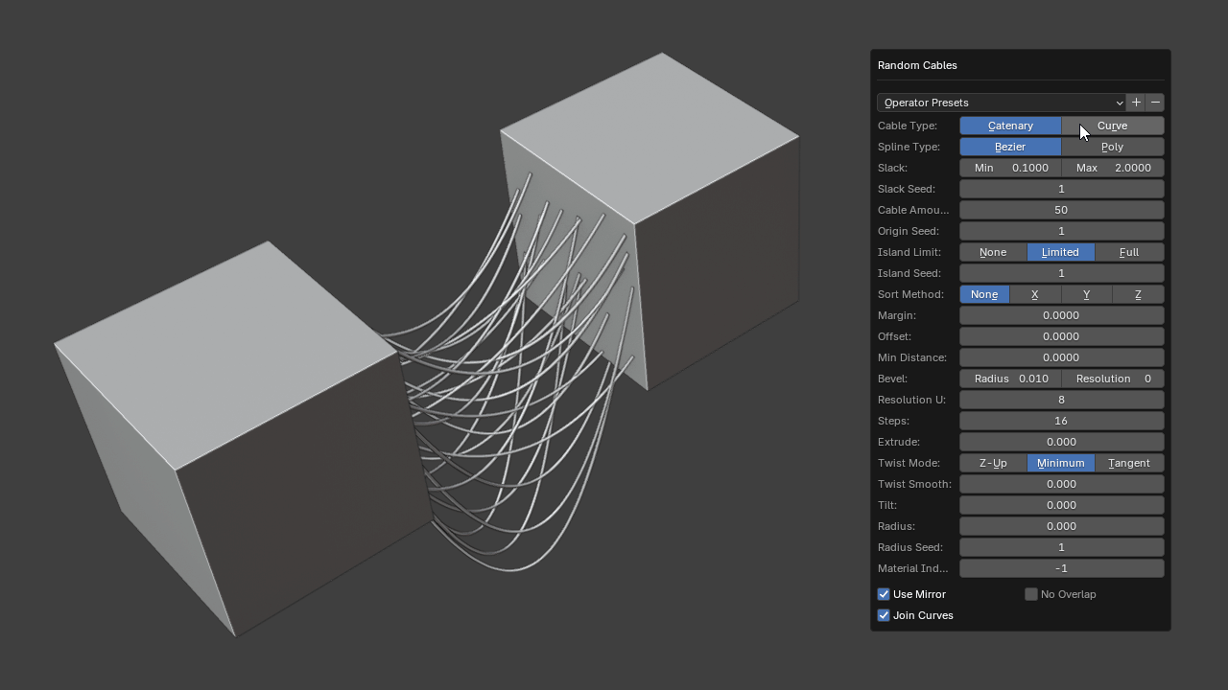This screenshot has height=690, width=1228.
Task: Click the Steps value field
Action: [1061, 421]
